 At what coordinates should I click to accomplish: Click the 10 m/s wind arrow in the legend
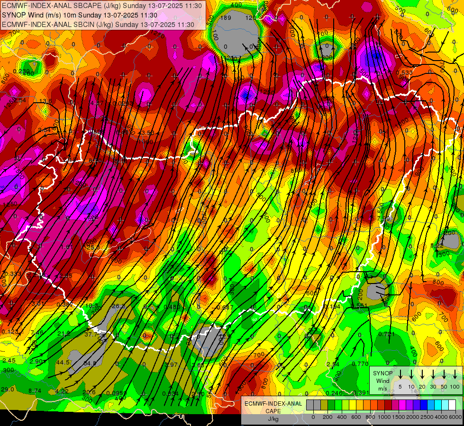[411, 374]
